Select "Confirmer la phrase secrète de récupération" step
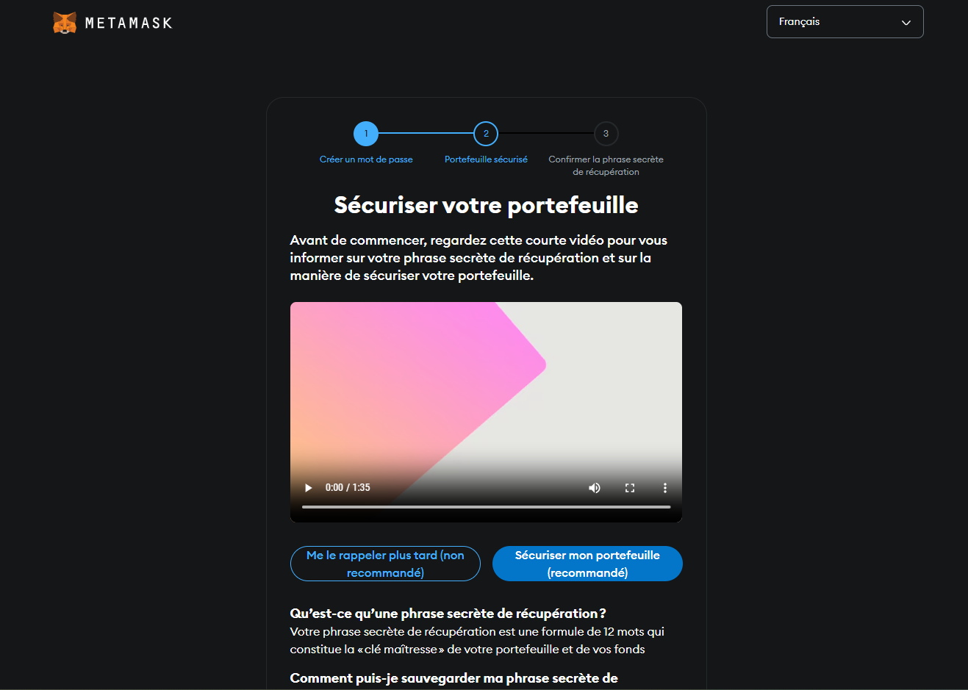968x690 pixels. click(x=606, y=165)
